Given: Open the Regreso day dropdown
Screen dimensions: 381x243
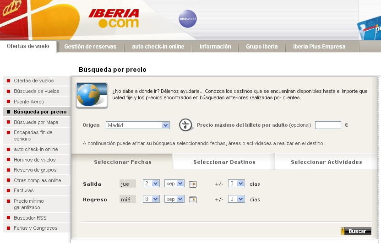Looking at the screenshot, I should click(x=151, y=199).
